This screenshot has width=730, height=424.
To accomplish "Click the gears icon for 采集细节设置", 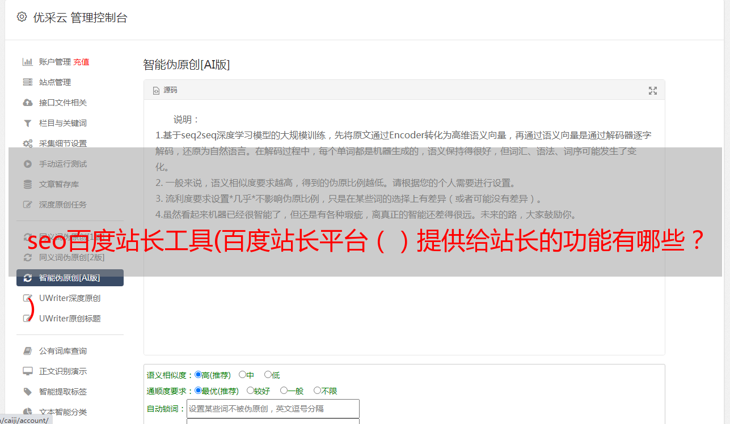I will click(x=27, y=143).
